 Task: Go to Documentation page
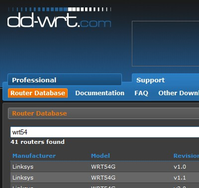tap(100, 93)
